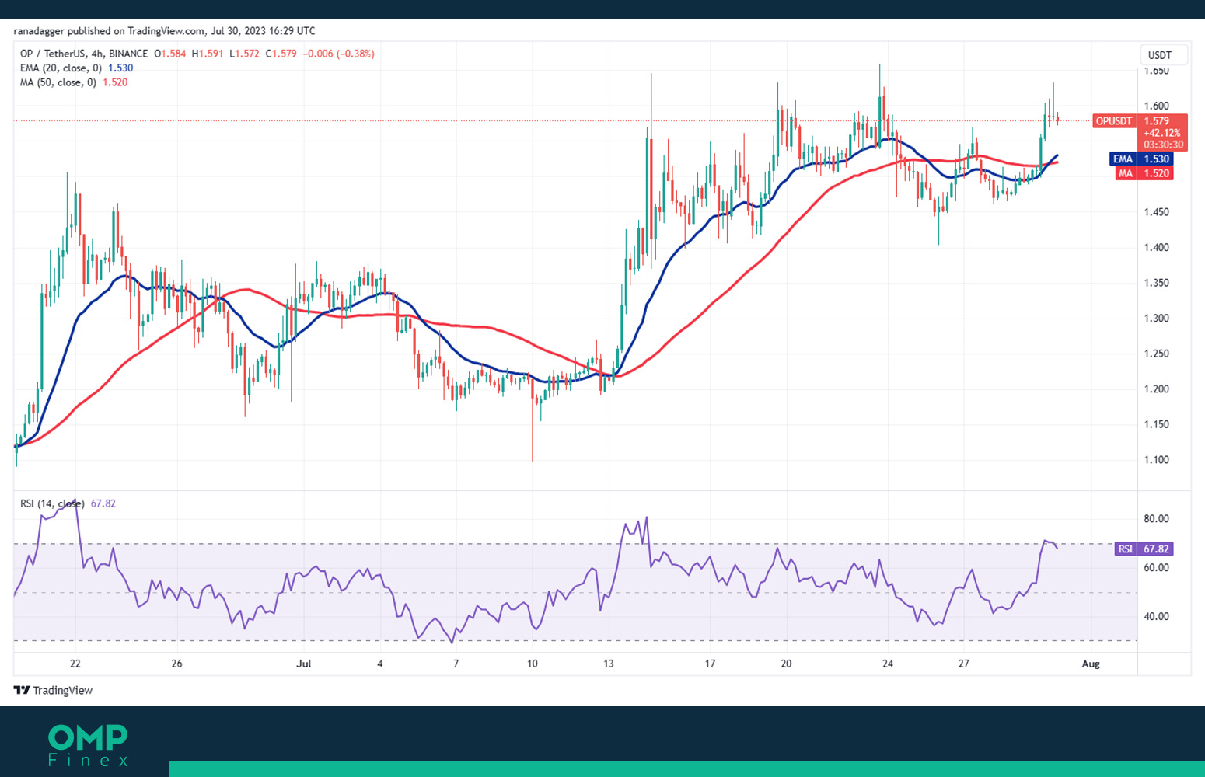Click the 1.150 price axis label
The height and width of the screenshot is (777, 1205).
pos(1156,425)
